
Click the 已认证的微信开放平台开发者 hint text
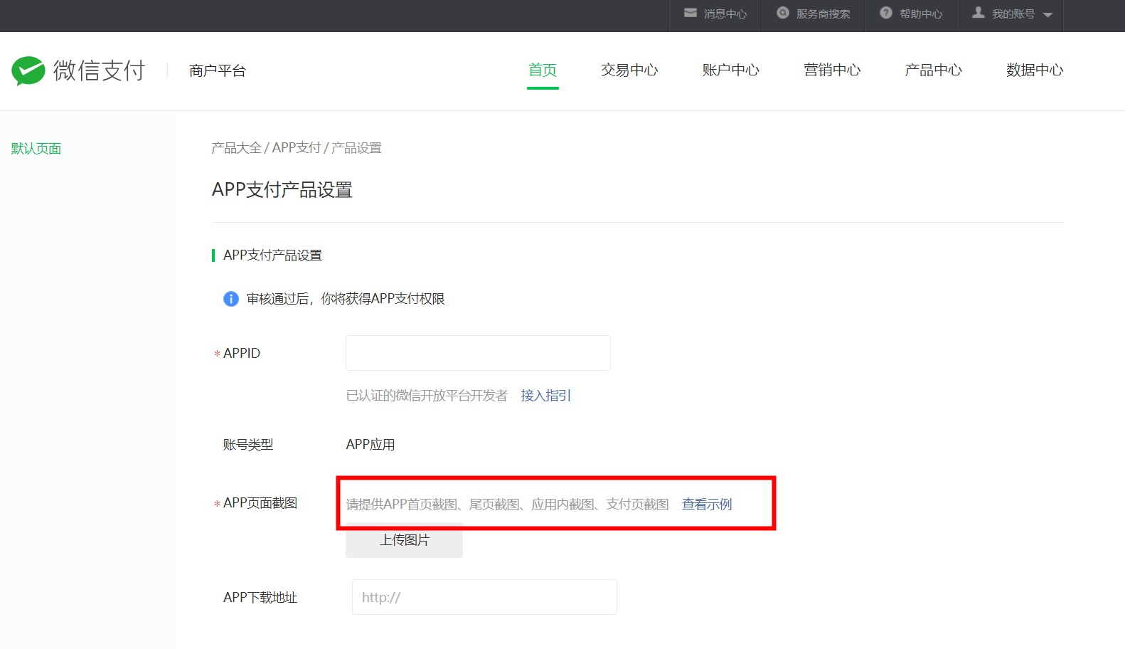427,396
